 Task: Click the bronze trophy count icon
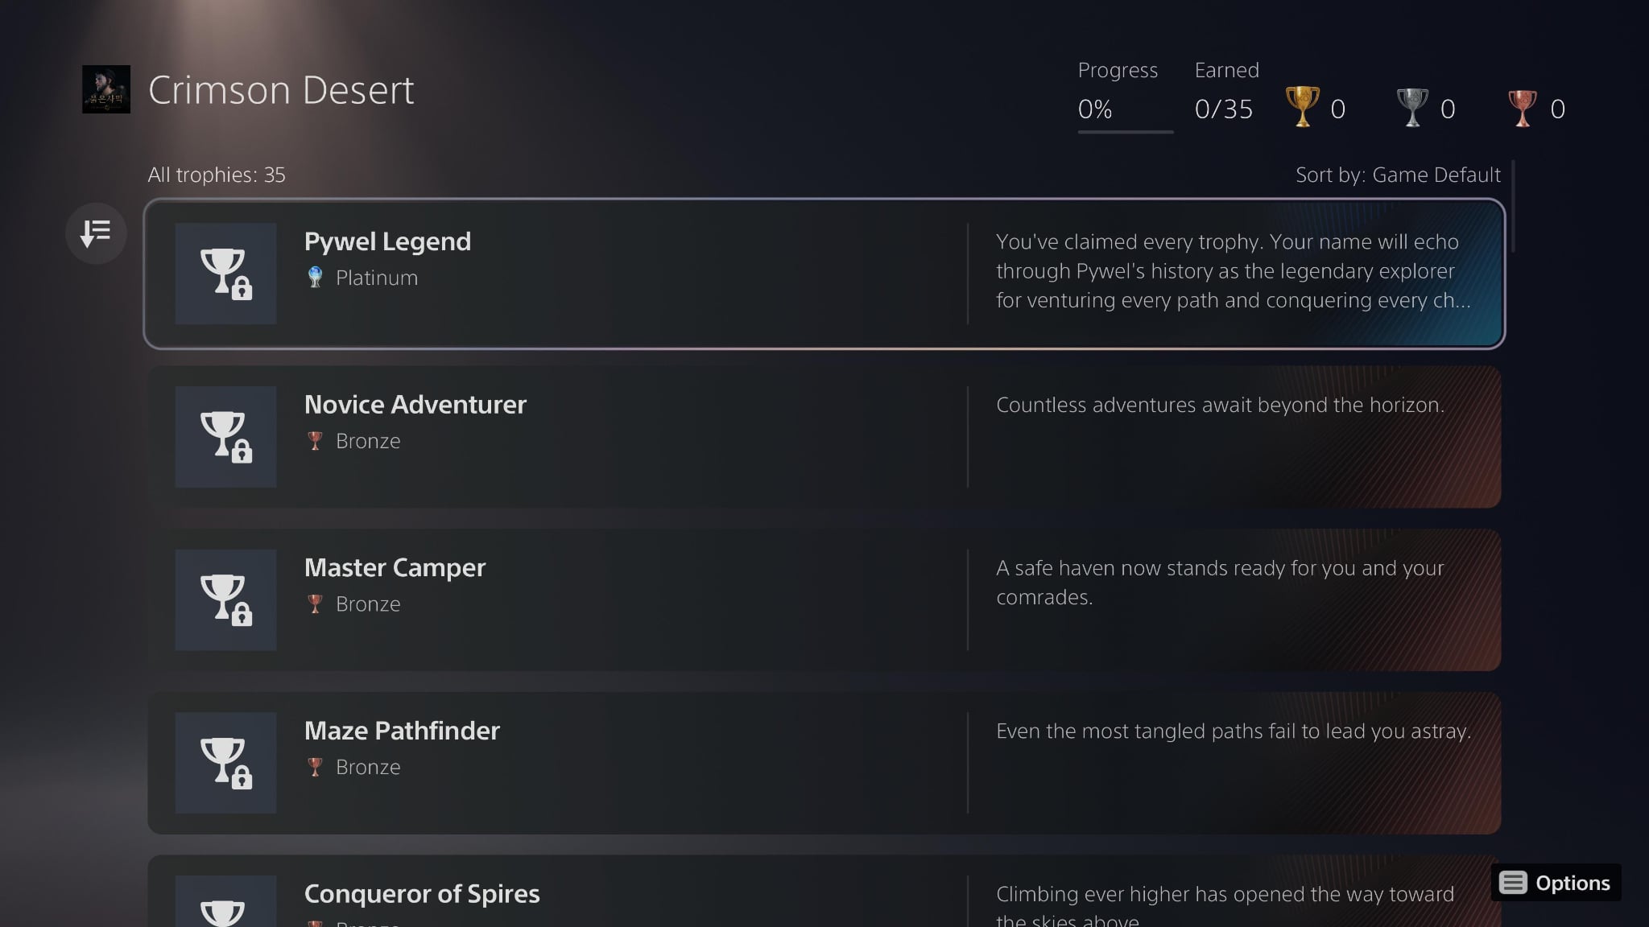click(1522, 108)
